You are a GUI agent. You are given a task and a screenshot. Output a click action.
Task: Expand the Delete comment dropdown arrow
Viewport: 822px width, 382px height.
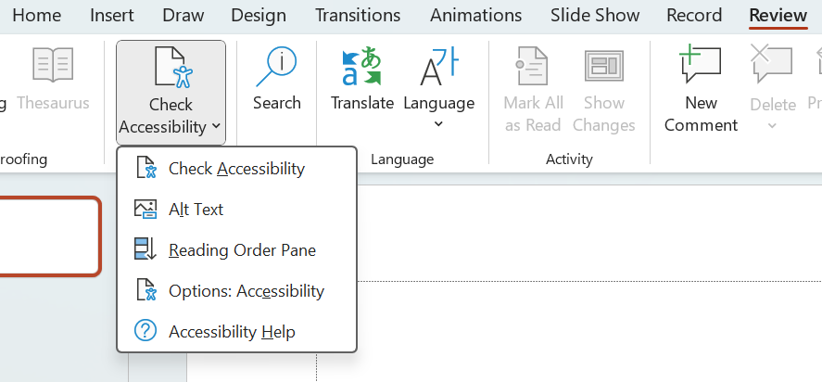coord(773,125)
